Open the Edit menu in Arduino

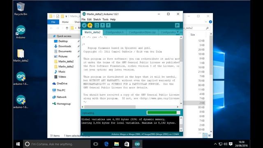[x=89, y=19]
